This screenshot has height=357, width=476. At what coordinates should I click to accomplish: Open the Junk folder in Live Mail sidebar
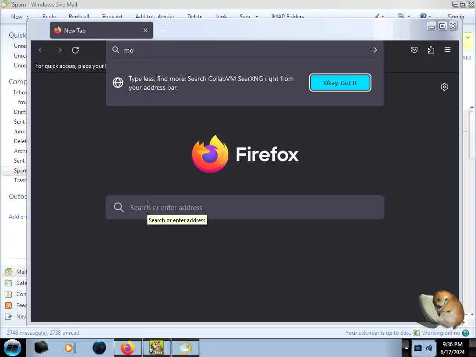20,132
